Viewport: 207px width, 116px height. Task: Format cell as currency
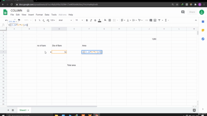[35, 20]
